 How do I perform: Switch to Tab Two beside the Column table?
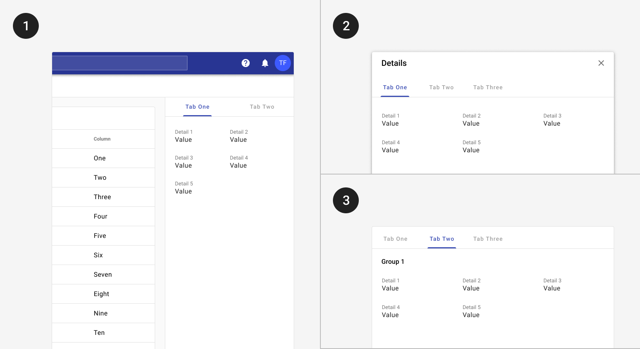click(x=262, y=107)
